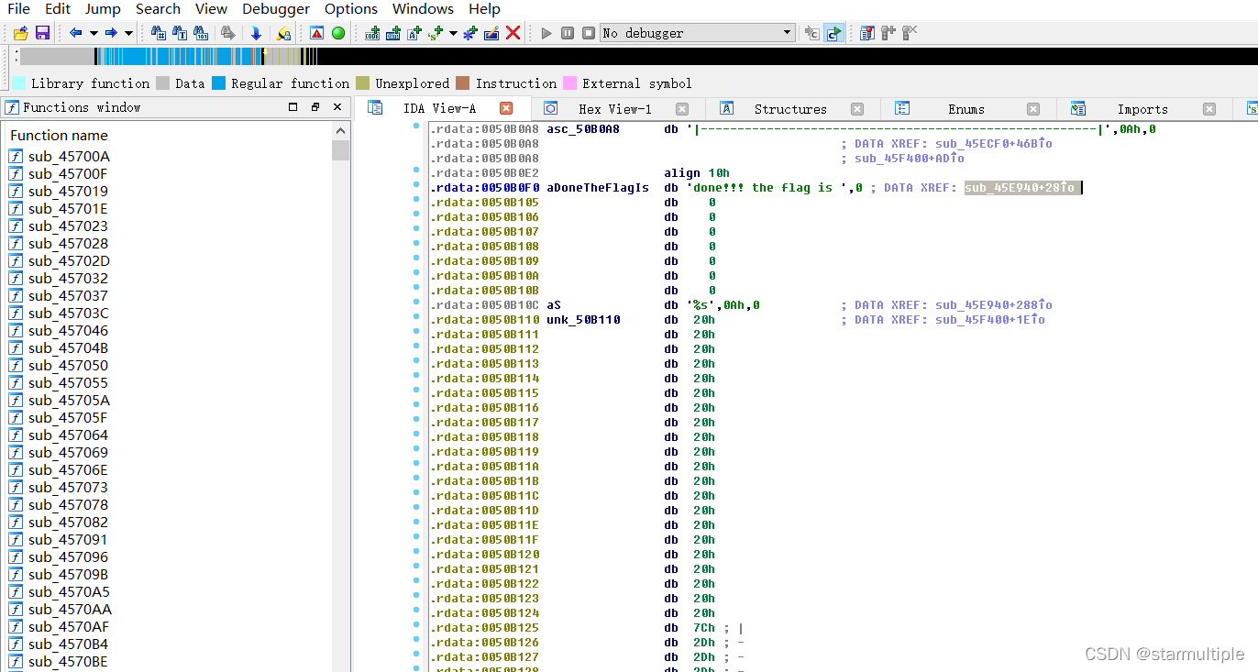The height and width of the screenshot is (672, 1258).
Task: Click the sub_45E940+288 xref link
Action: 994,304
